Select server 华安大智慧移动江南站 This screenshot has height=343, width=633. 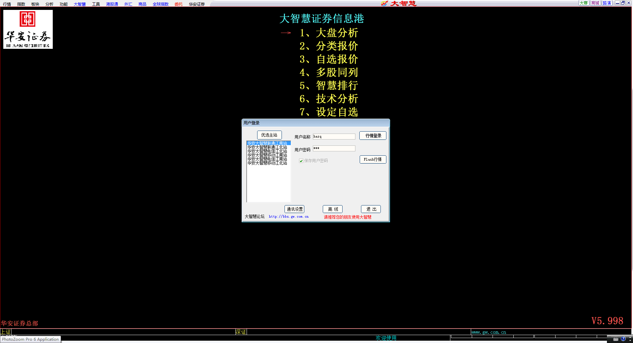tap(268, 155)
